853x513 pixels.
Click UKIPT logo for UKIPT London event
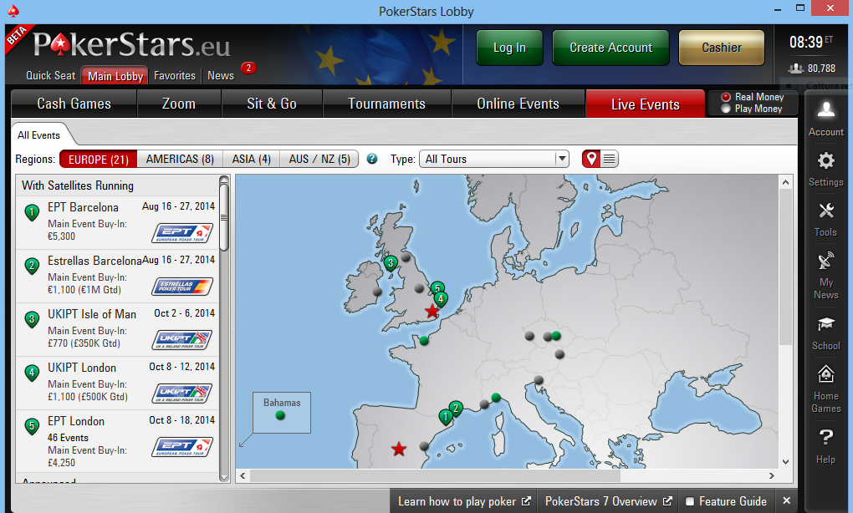coord(182,393)
